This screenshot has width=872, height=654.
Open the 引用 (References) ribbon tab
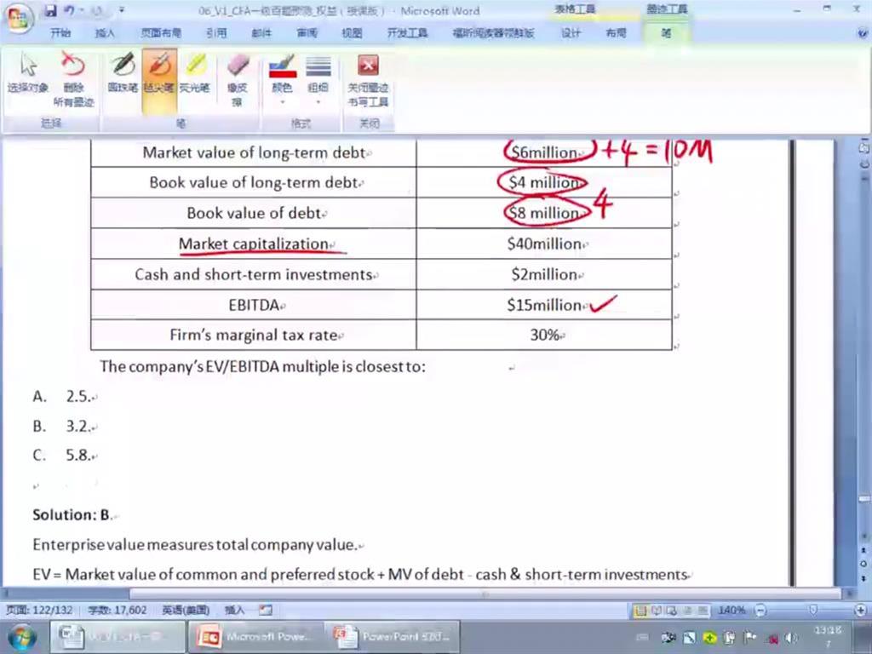point(216,33)
